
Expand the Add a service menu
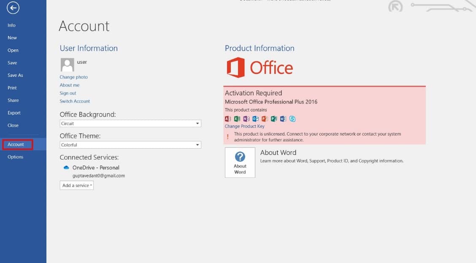76,185
